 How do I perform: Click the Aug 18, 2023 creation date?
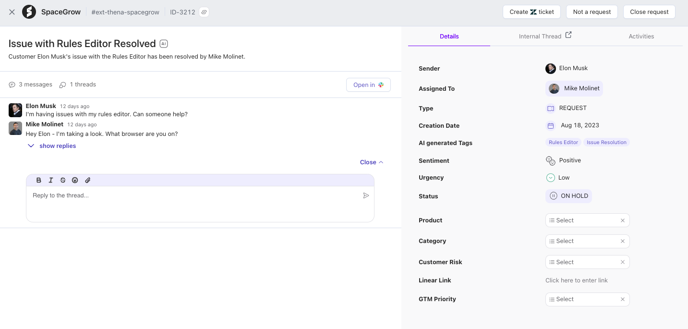[580, 125]
